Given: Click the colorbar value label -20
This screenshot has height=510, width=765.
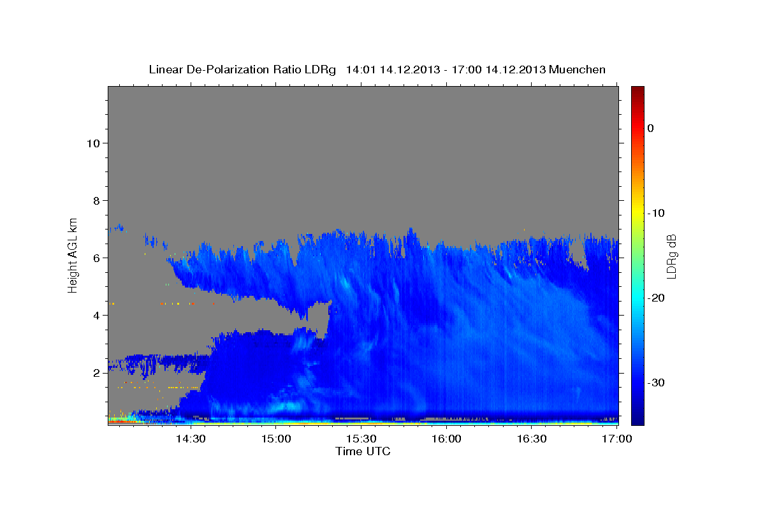Looking at the screenshot, I should click(657, 298).
